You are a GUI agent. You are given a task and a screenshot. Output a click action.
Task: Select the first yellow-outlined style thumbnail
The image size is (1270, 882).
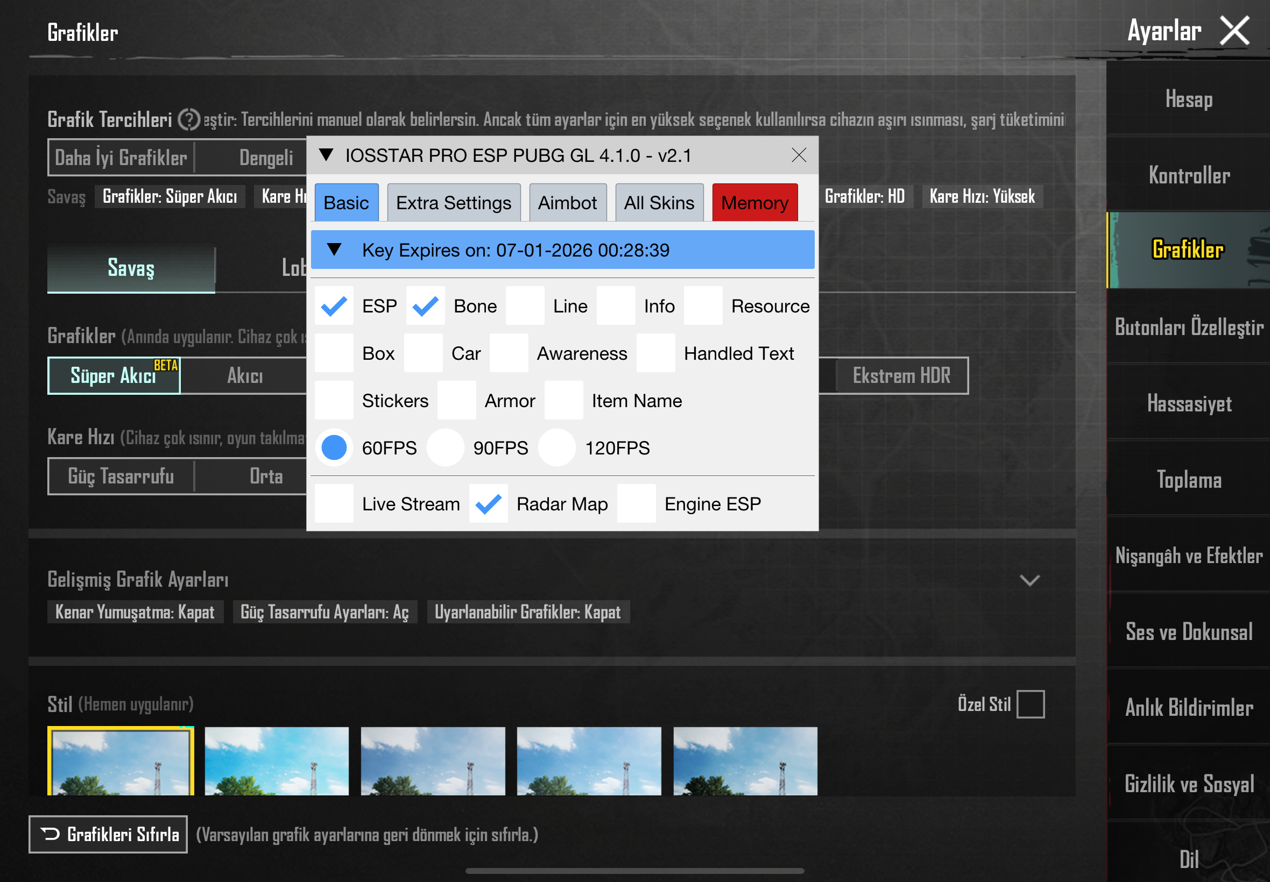point(121,761)
